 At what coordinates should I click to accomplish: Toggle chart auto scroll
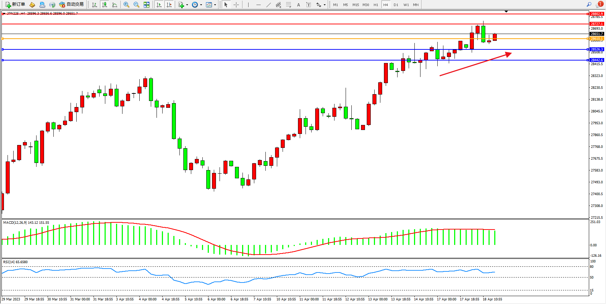[159, 5]
